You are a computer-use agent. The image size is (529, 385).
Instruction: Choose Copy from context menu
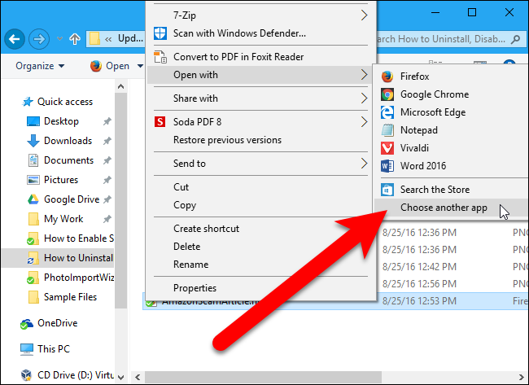(260, 205)
